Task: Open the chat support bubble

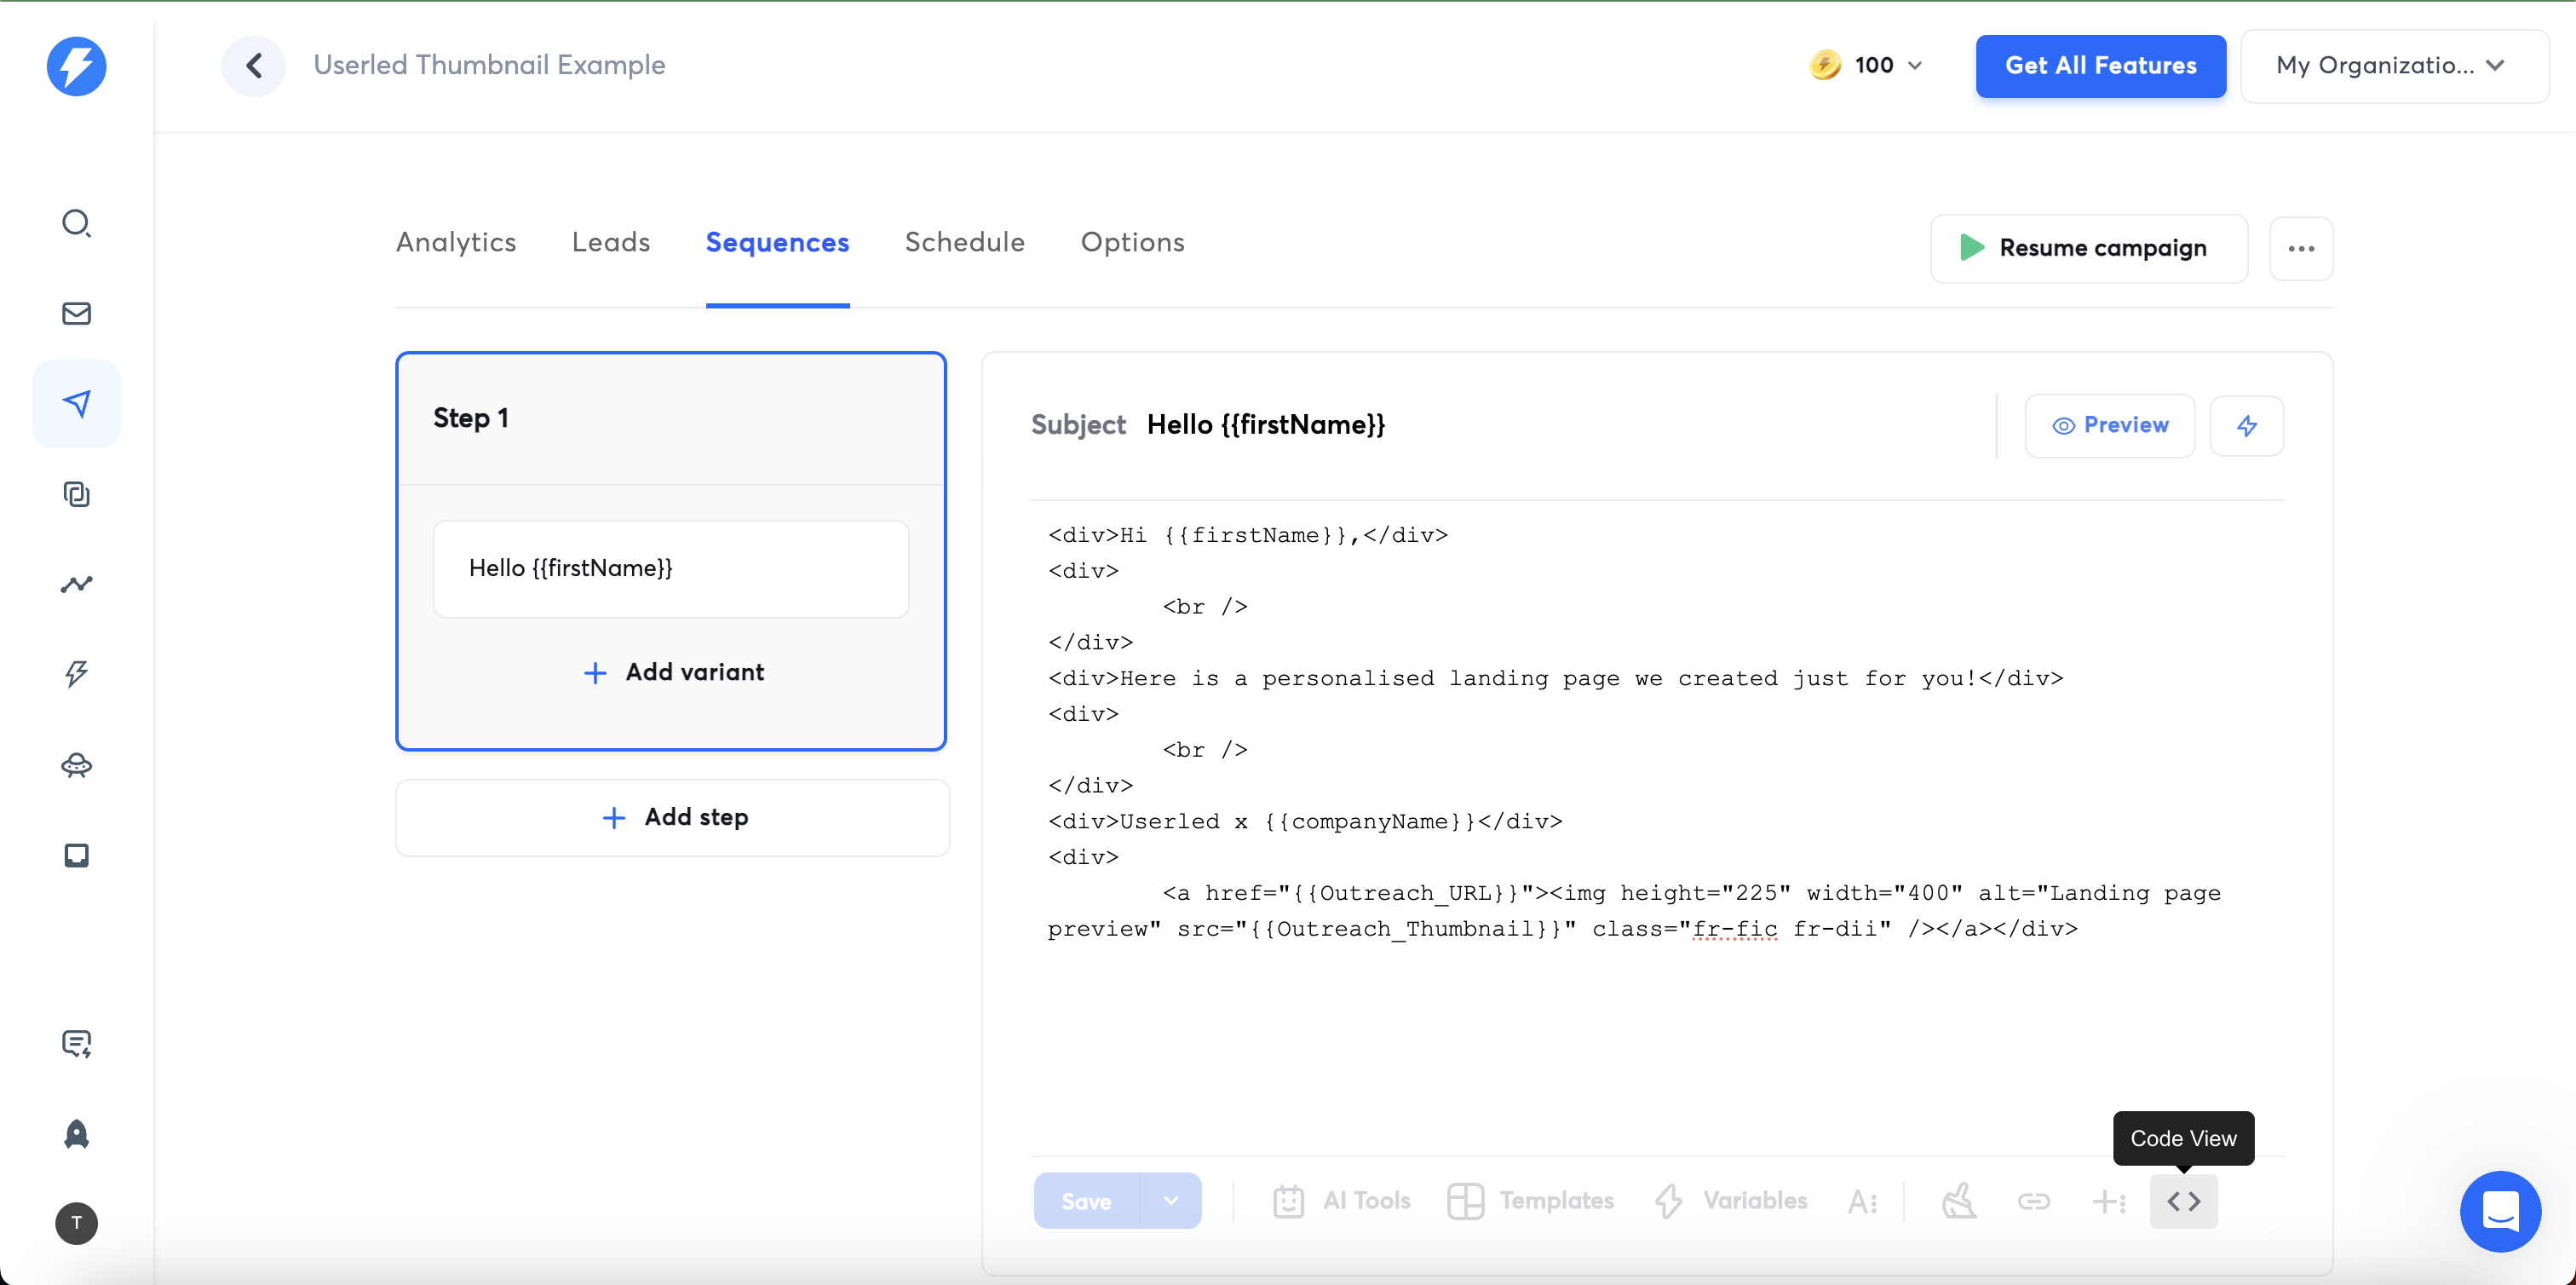Action: click(2500, 1211)
